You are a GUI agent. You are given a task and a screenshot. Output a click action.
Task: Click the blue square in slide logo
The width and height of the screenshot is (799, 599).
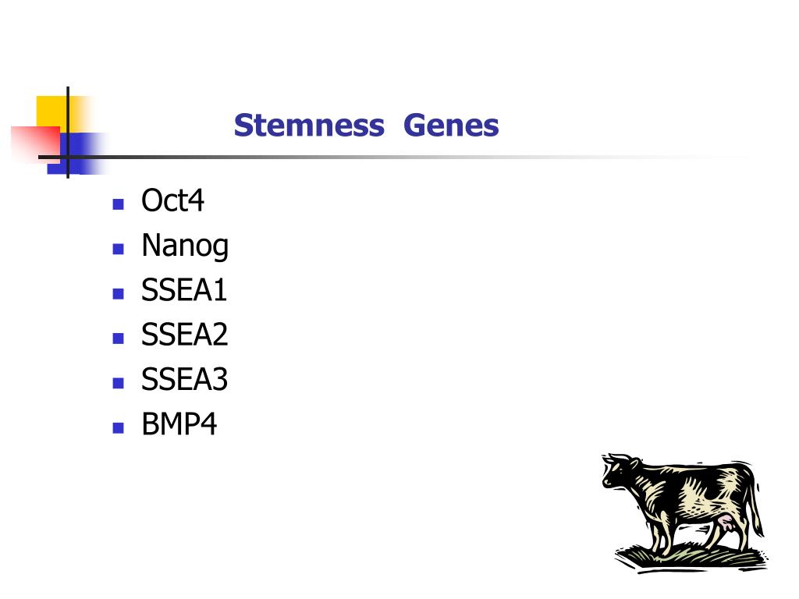pyautogui.click(x=76, y=153)
